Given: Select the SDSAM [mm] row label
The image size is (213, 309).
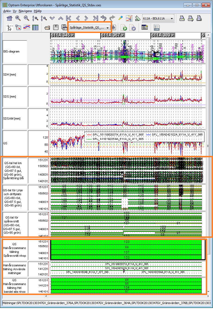Looking at the screenshot, I should pos(15,119).
